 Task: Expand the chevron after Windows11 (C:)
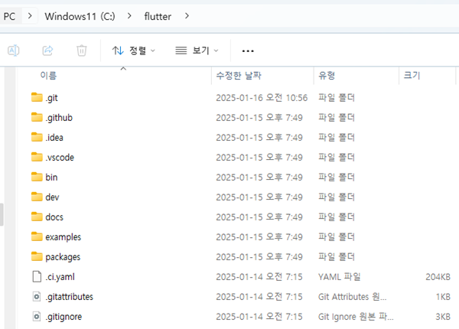(129, 16)
